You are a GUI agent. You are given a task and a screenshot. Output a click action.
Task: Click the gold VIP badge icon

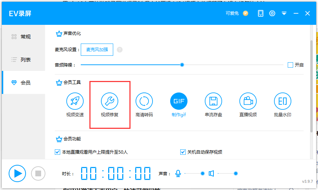246,13
